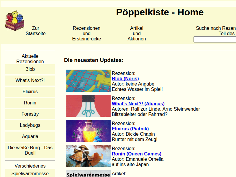The width and height of the screenshot is (236, 177).
Task: Open the What's Next?! lightbulb thumbnail
Action: point(88,106)
